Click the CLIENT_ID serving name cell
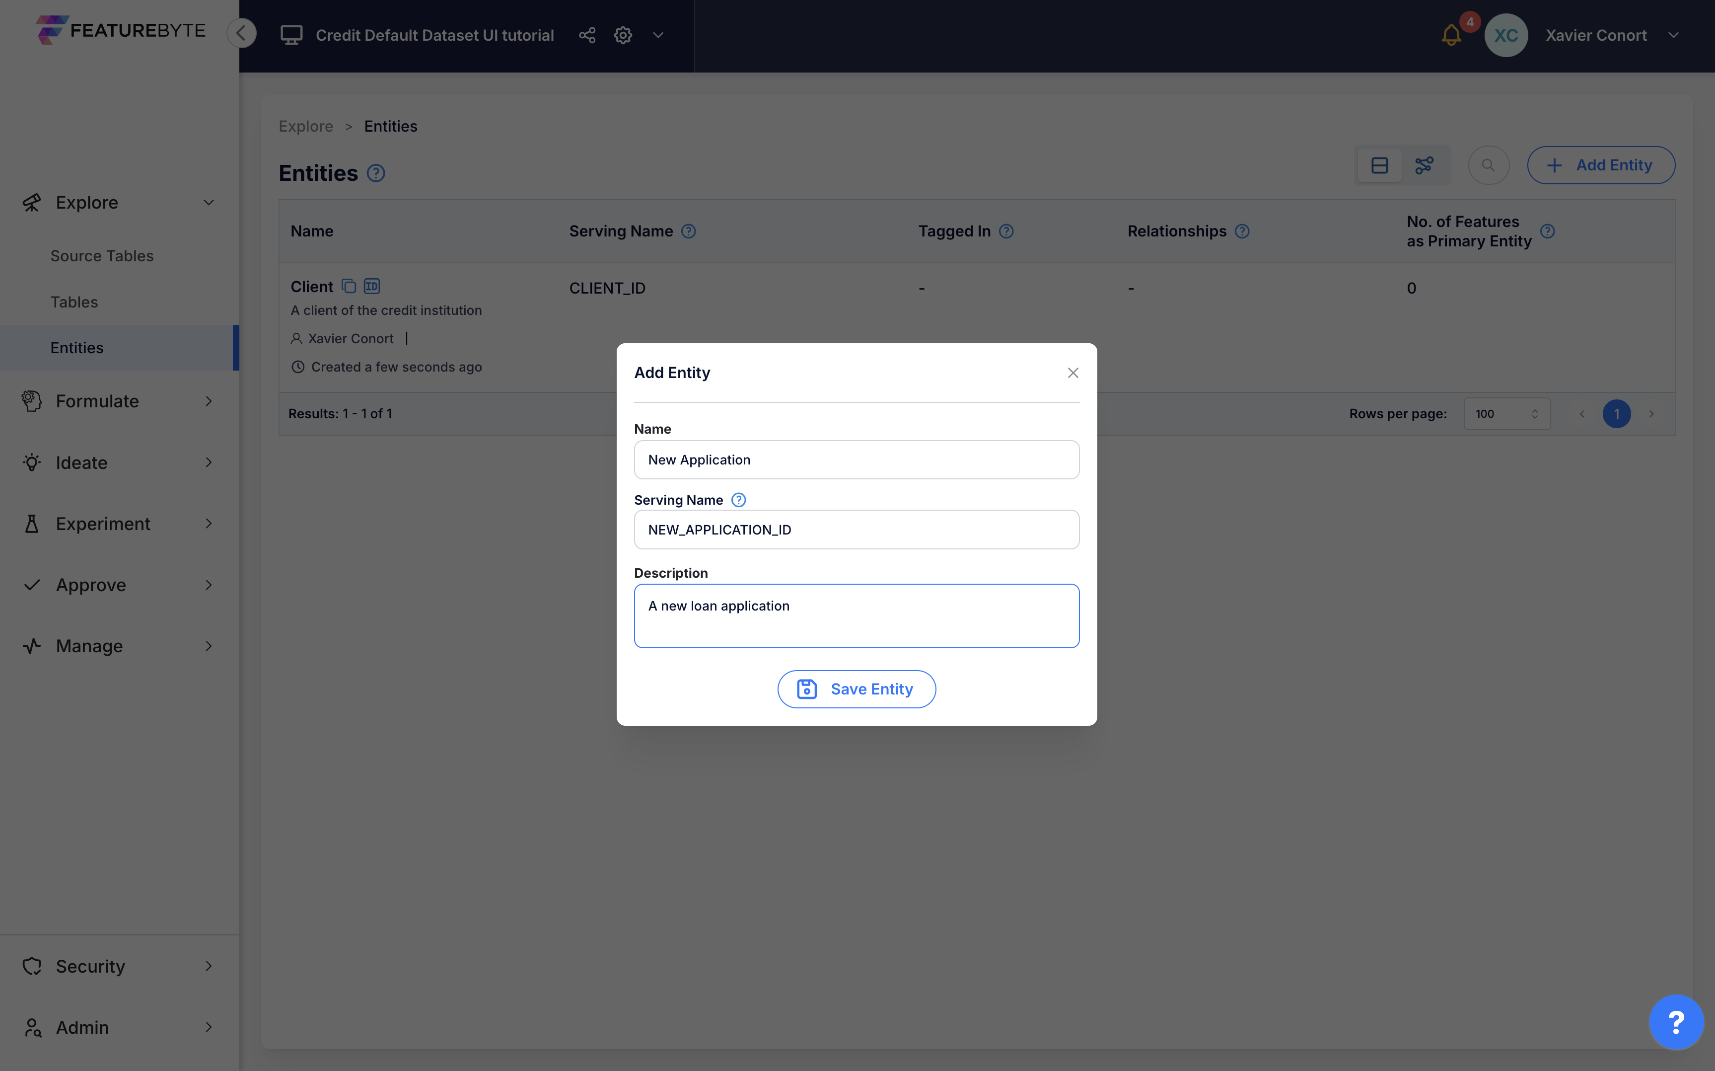This screenshot has height=1071, width=1715. point(607,288)
